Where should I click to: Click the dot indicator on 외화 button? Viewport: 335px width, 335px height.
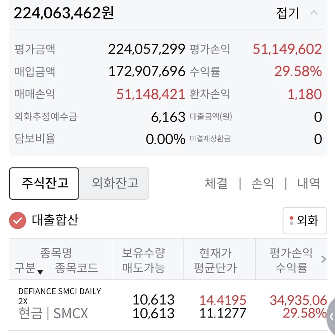(291, 221)
